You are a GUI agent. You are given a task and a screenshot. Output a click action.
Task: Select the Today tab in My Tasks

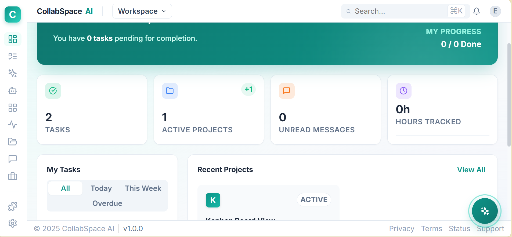pos(101,188)
